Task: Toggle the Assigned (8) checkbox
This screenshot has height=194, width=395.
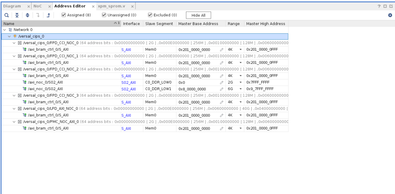Action: click(63, 15)
